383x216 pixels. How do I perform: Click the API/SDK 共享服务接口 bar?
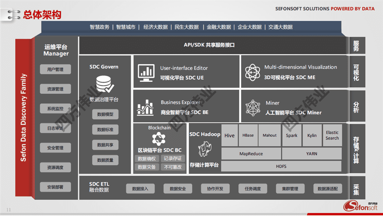tap(212, 45)
